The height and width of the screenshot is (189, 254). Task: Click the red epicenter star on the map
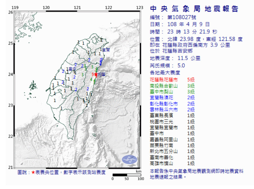[96, 74]
